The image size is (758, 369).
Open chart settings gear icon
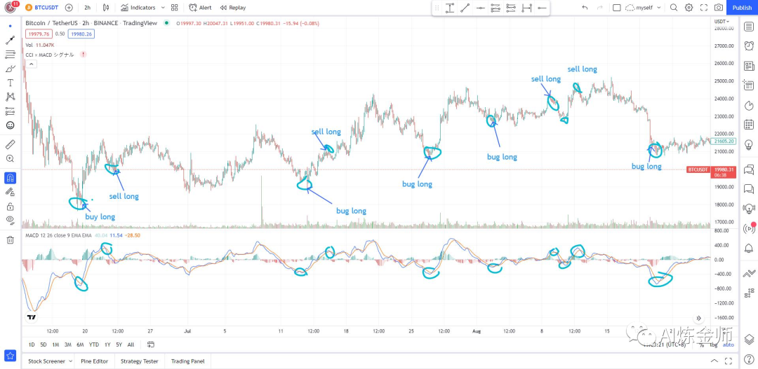pyautogui.click(x=689, y=8)
